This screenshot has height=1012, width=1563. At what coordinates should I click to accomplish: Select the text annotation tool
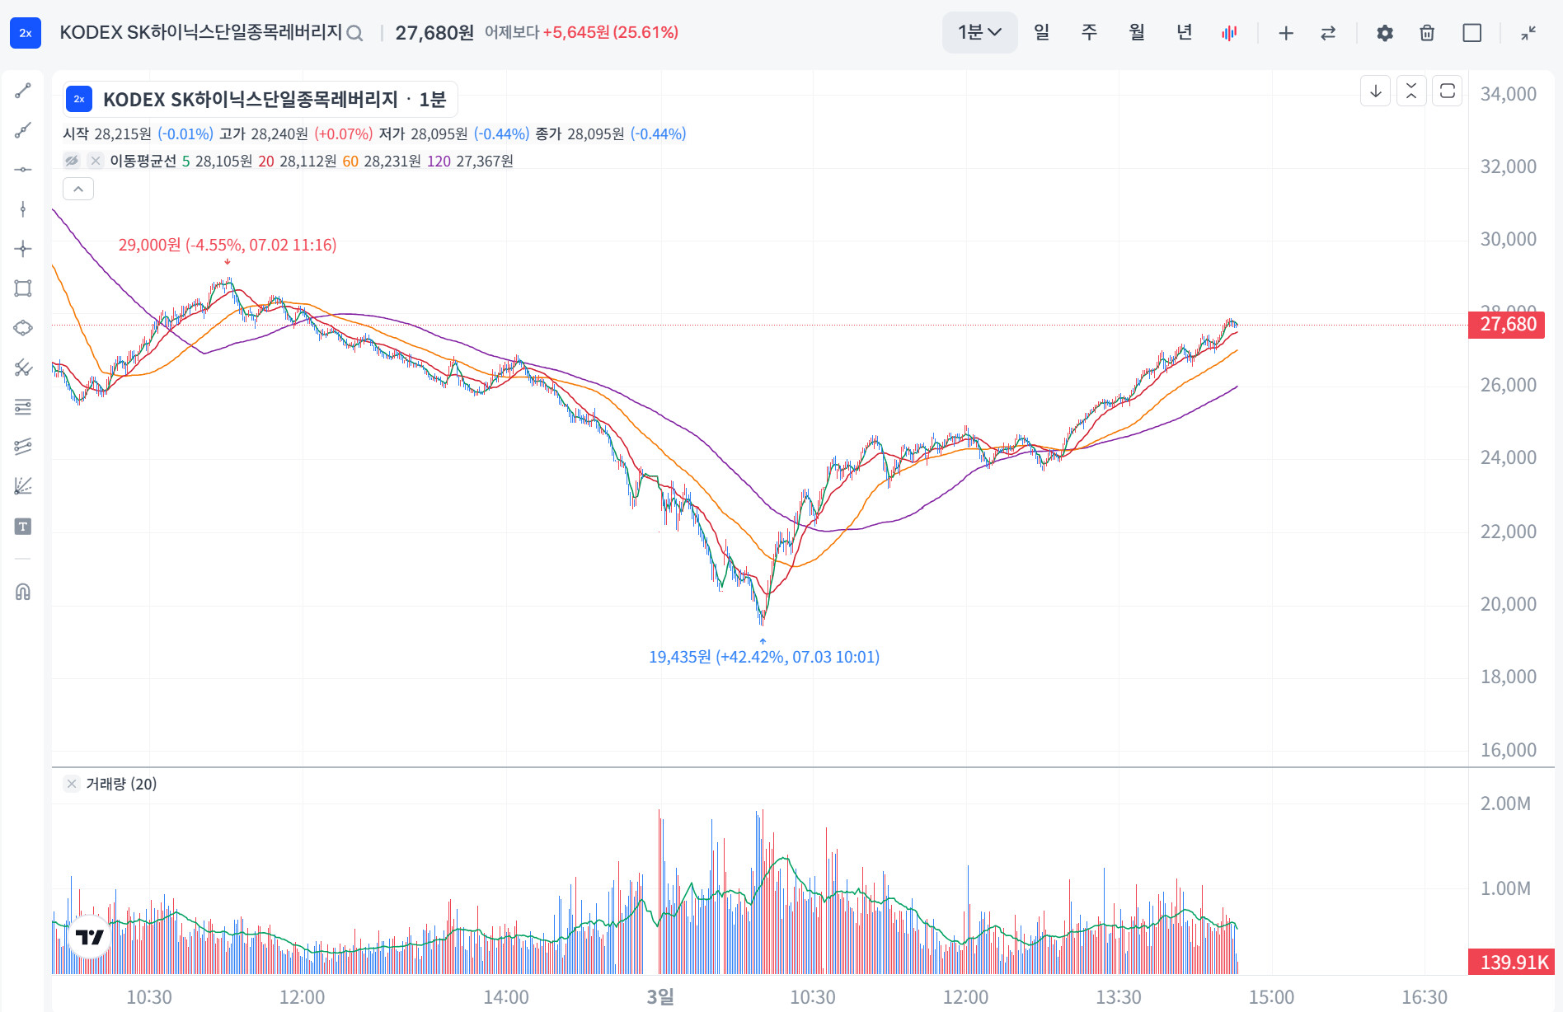[x=23, y=527]
